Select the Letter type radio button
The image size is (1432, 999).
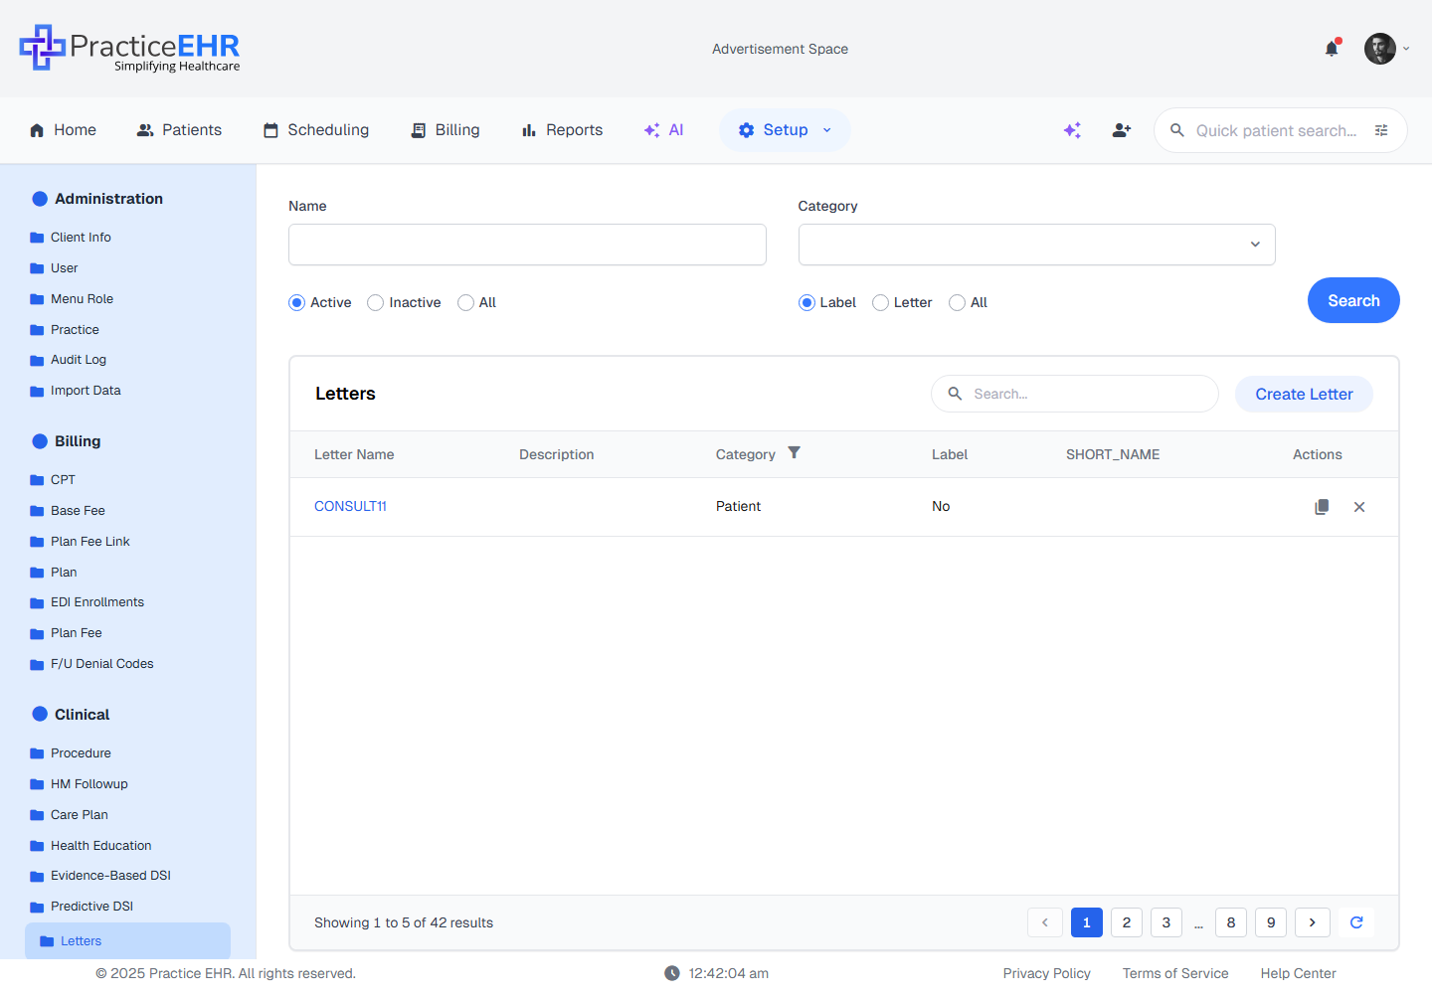click(880, 303)
